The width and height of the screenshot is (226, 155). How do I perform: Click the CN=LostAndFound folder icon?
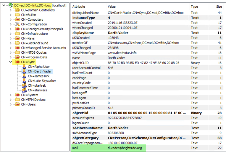tap(17, 43)
